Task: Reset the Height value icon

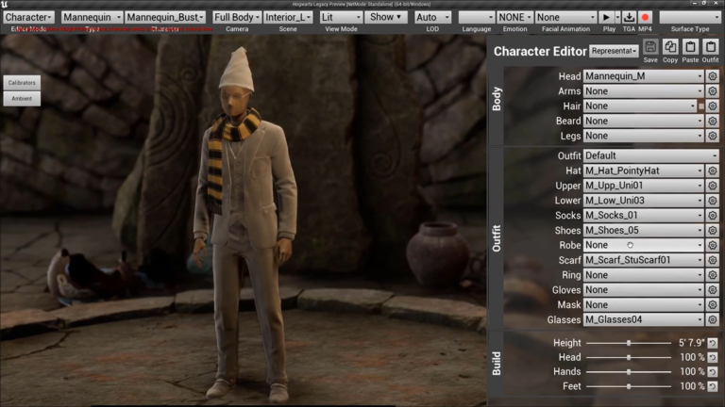Action: point(713,343)
